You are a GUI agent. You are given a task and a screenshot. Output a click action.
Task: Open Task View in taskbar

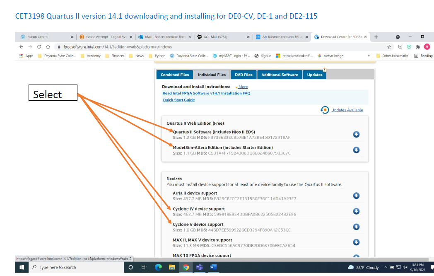point(144,267)
